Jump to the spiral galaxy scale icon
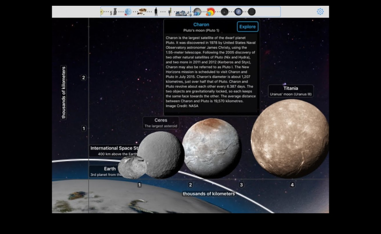The width and height of the screenshot is (381, 234). point(238,12)
